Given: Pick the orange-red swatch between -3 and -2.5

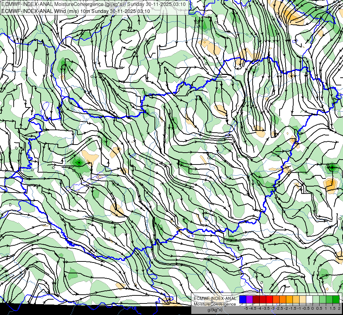Looking at the screenshot, I should click(276, 299).
